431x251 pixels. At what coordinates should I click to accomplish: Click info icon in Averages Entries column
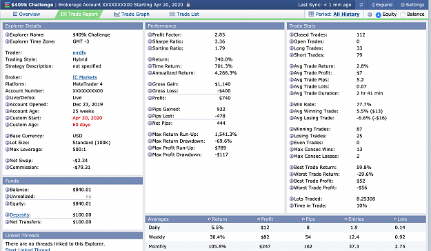tap(345, 219)
